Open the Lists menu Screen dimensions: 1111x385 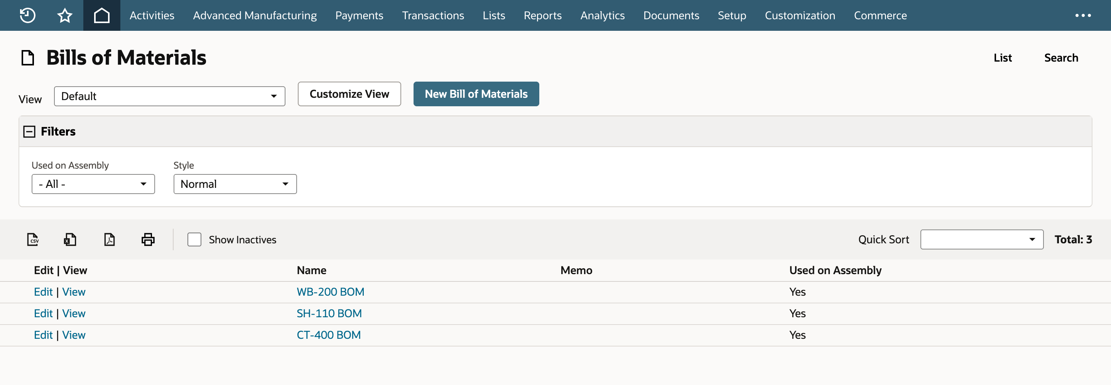(x=494, y=15)
